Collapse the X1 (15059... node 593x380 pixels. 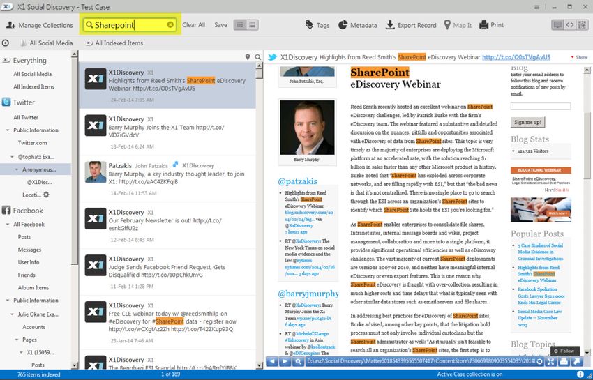coord(21,352)
